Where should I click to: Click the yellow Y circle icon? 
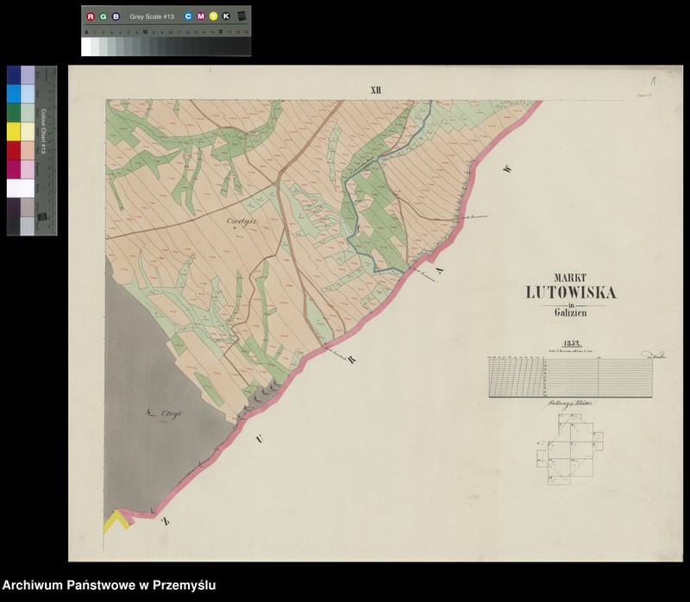click(213, 16)
